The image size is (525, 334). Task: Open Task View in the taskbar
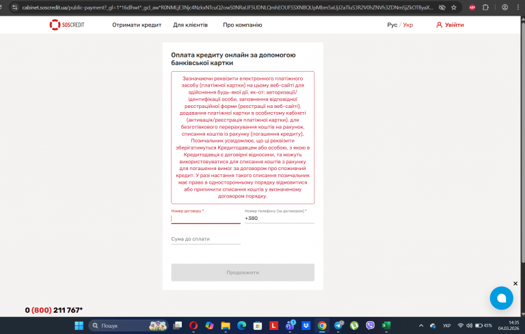[x=178, y=326]
